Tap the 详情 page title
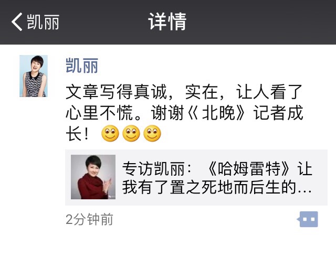Screen dimensions: 336x257 (167, 22)
